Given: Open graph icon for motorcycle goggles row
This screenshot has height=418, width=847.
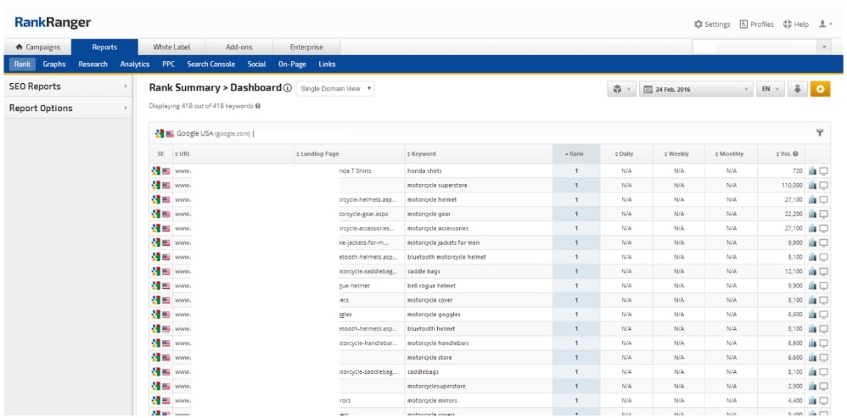Looking at the screenshot, I should [x=813, y=315].
